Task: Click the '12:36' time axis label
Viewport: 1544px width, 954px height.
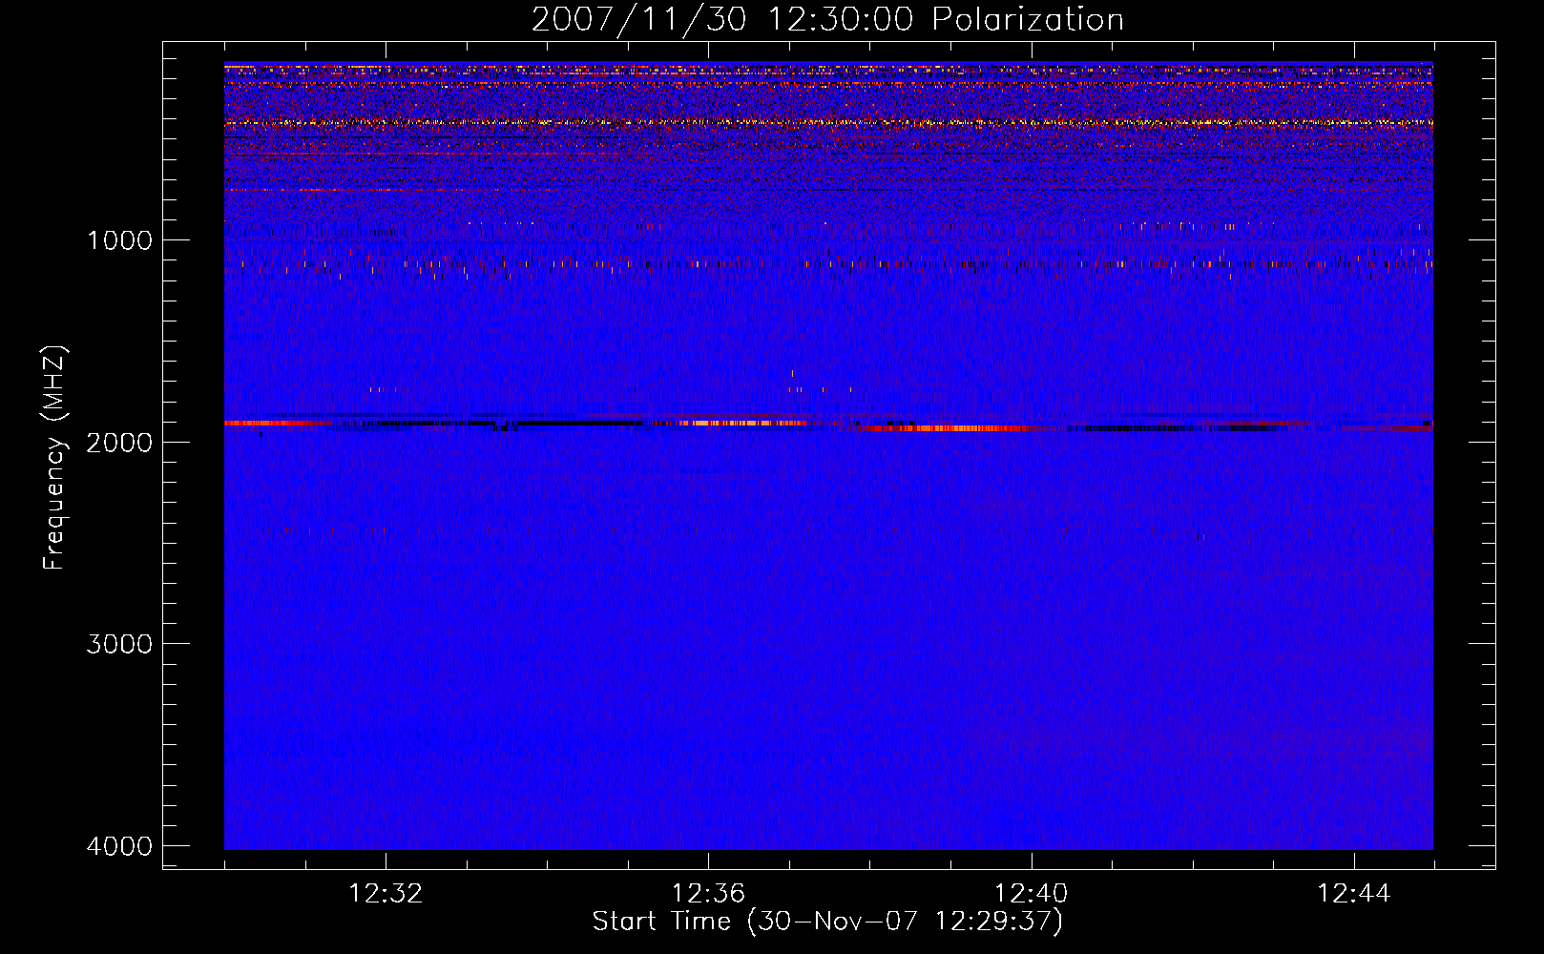Action: tap(708, 894)
